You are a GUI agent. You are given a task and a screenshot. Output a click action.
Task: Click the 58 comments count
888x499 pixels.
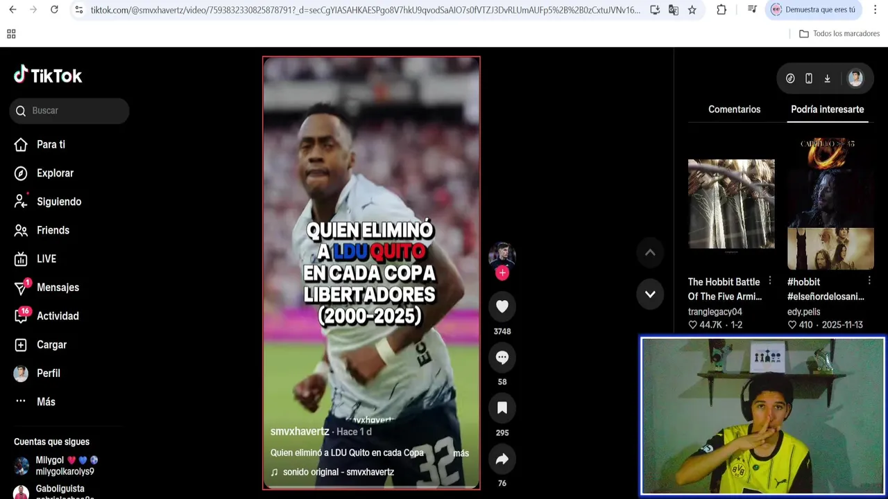pos(502,382)
